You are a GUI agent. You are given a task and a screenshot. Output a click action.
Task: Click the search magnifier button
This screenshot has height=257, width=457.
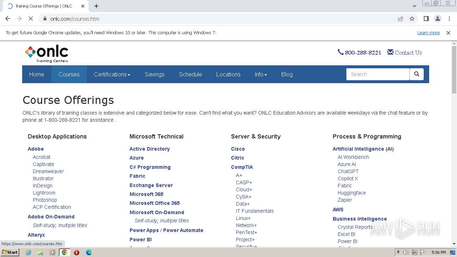click(416, 74)
